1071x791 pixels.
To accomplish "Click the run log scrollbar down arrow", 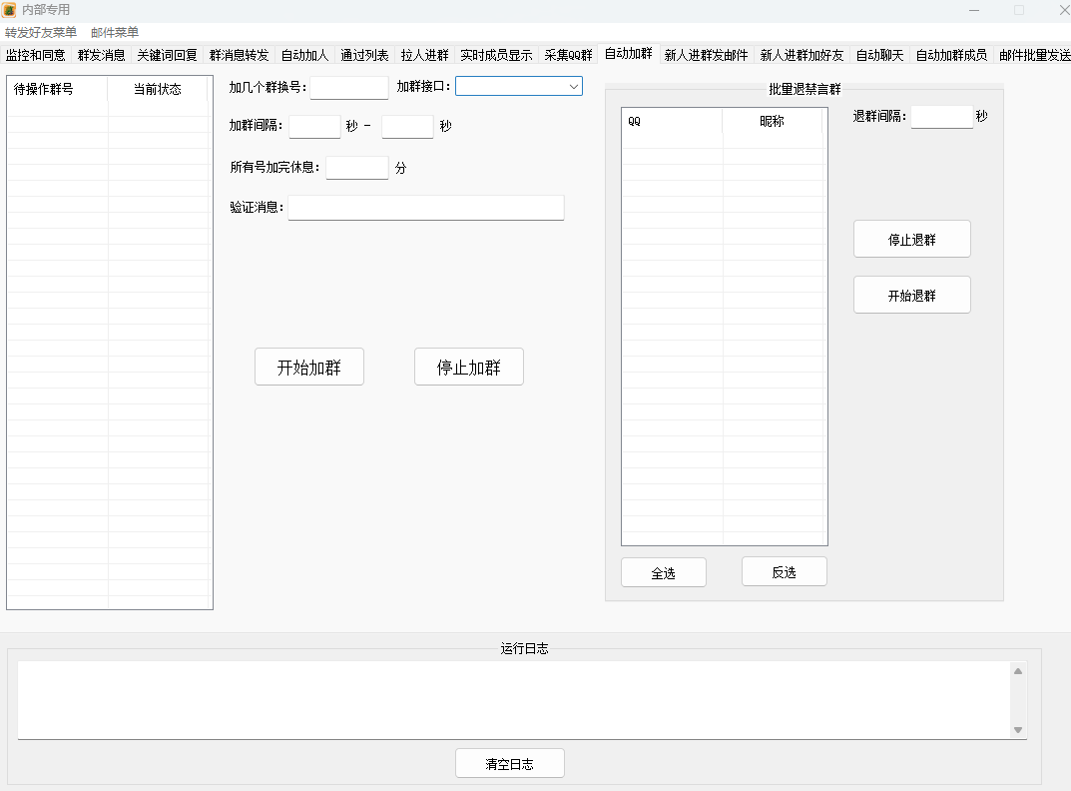I will tap(1018, 730).
